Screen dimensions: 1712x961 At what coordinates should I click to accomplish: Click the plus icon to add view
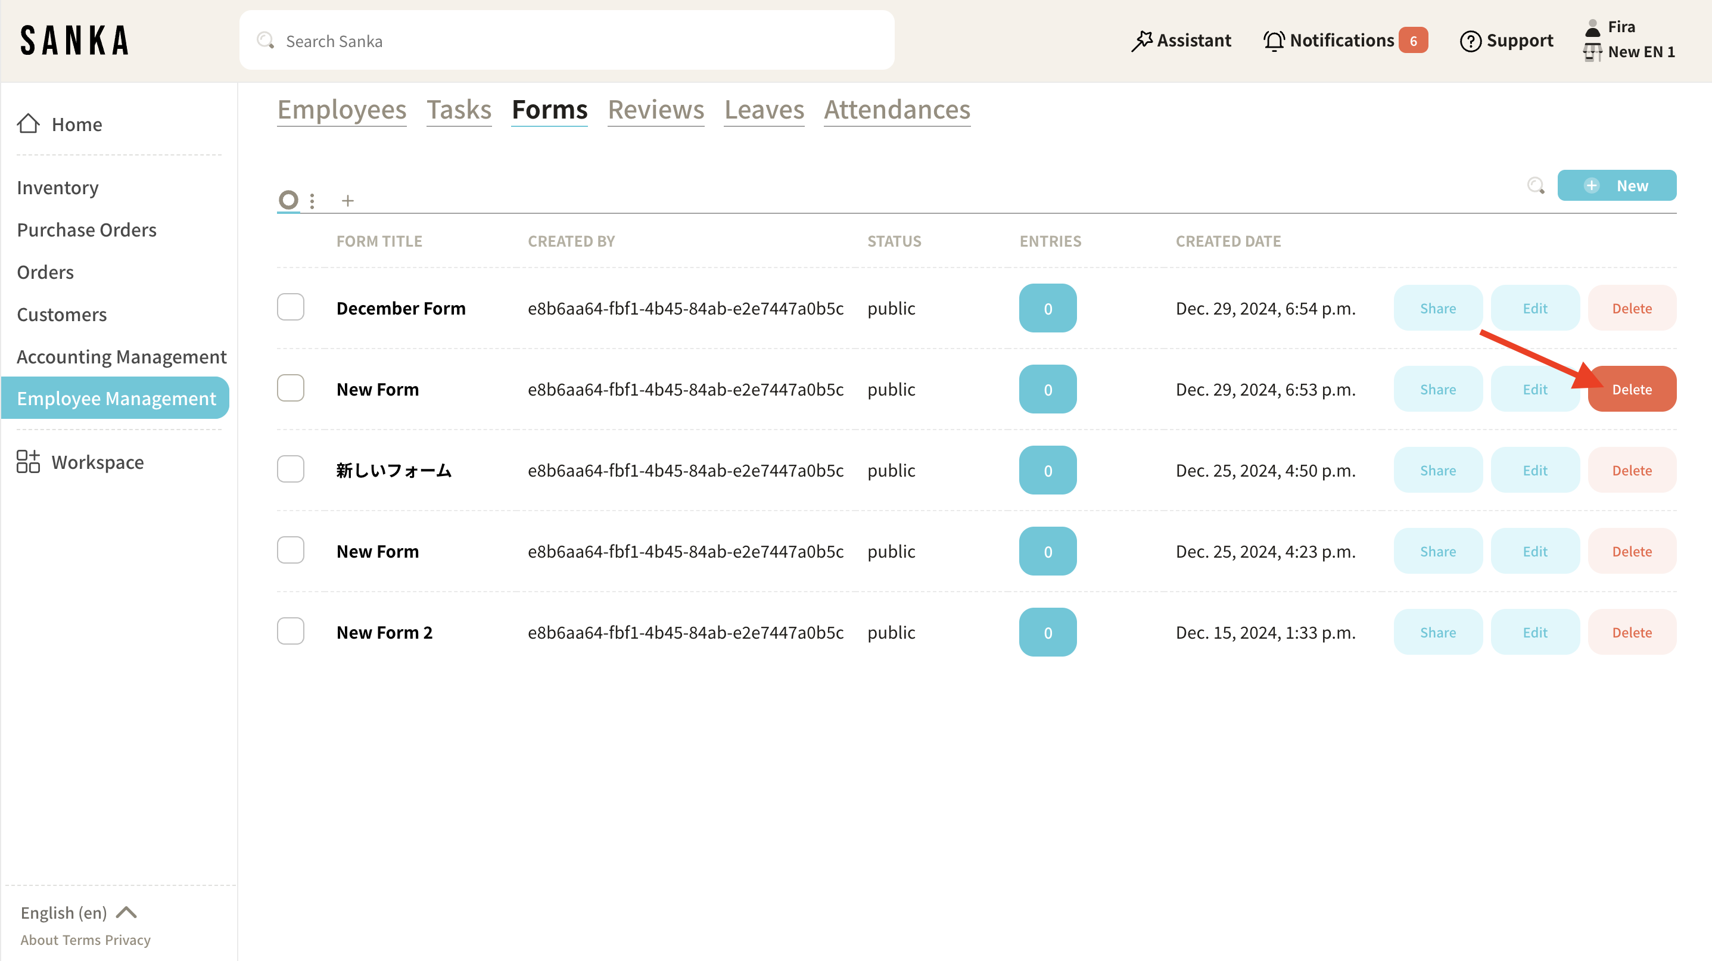[348, 201]
